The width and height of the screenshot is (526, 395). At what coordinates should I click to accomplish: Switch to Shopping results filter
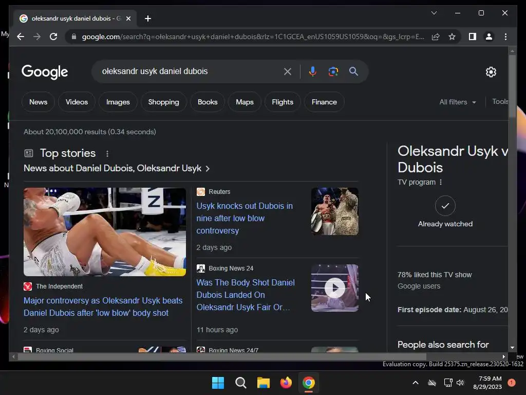pos(164,102)
